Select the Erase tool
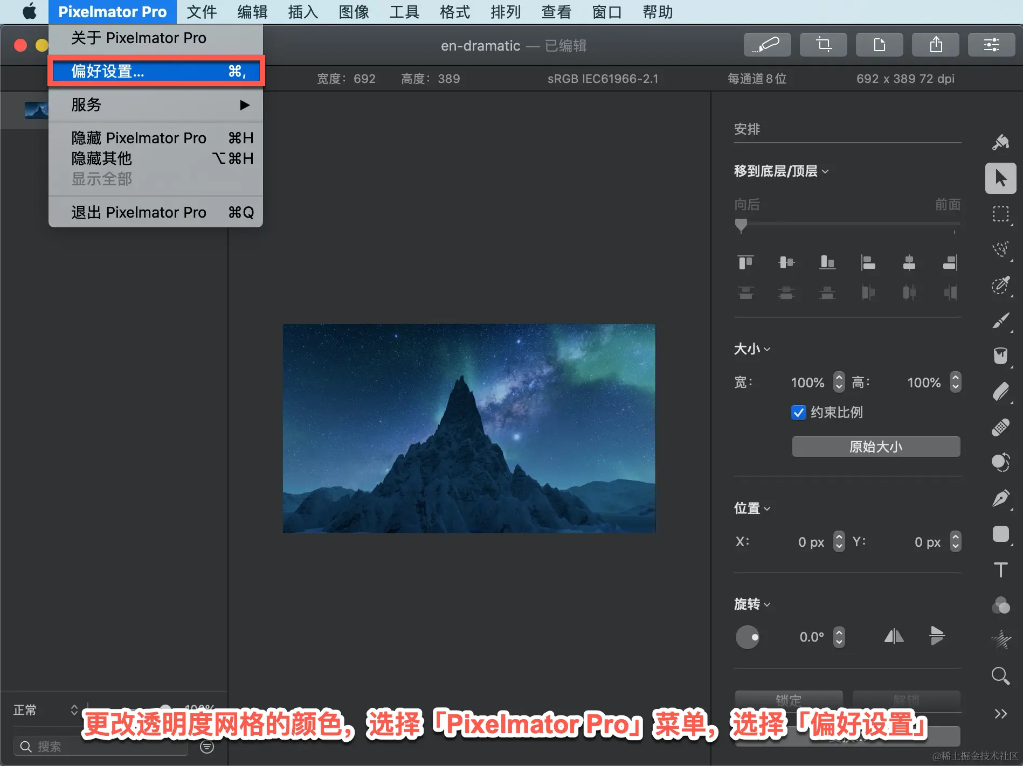This screenshot has height=766, width=1023. coord(1001,392)
